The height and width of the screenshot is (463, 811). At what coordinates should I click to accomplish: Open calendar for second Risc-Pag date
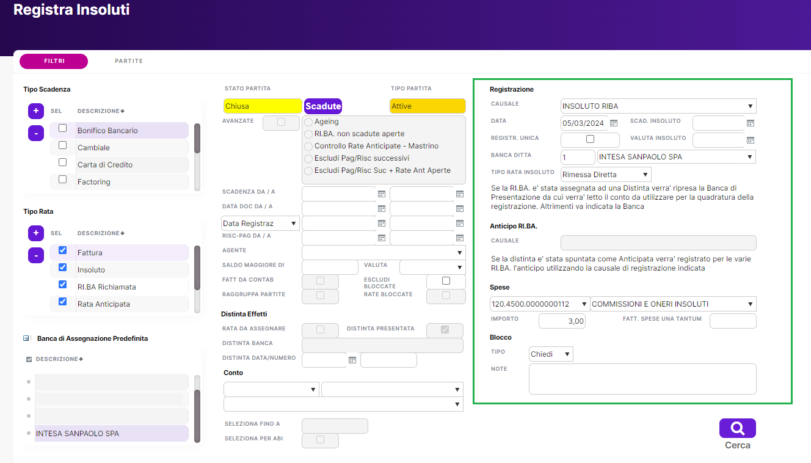460,238
